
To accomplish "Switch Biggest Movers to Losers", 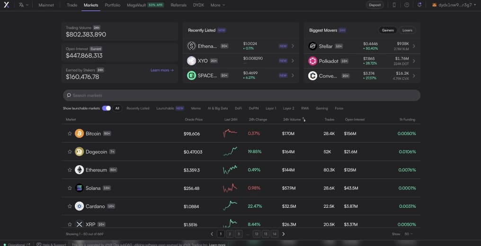I will pos(407,30).
